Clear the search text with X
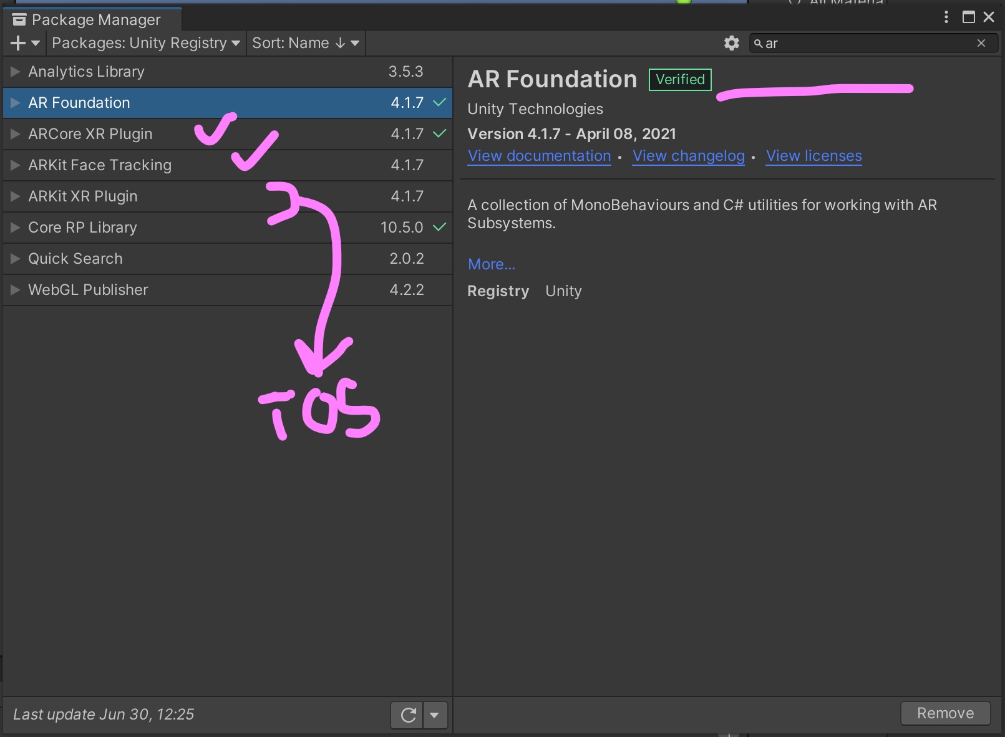This screenshot has width=1005, height=737. click(x=981, y=43)
